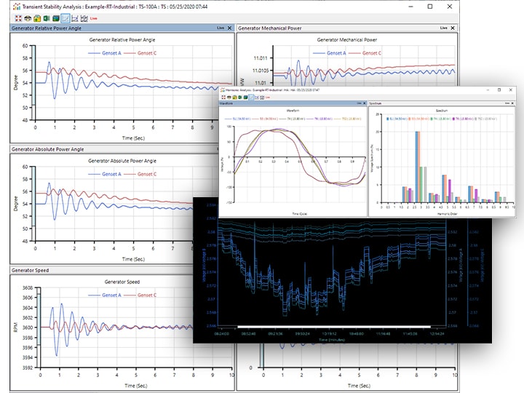This screenshot has width=524, height=393.
Task: Maximize the Harmonic Analysis window
Action: coord(499,90)
